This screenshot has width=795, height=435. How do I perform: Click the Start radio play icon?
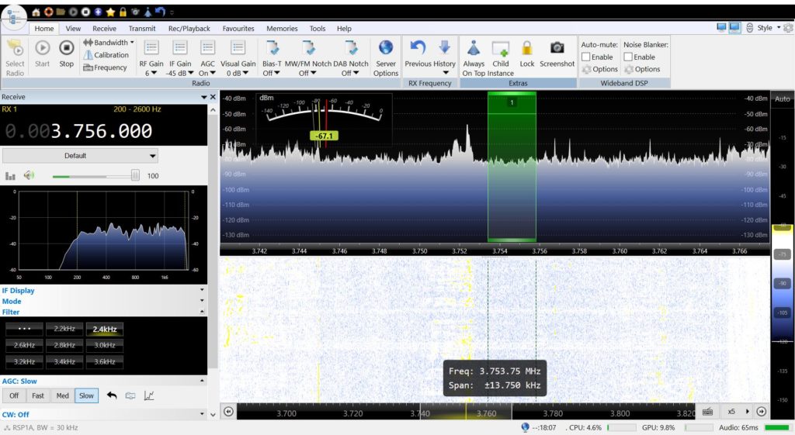click(x=42, y=48)
